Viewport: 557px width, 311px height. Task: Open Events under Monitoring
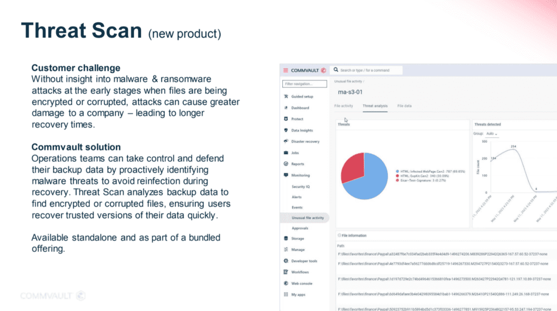(297, 207)
